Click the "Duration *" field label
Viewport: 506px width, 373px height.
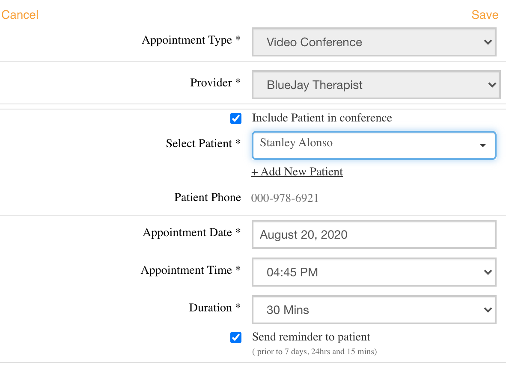[215, 308]
